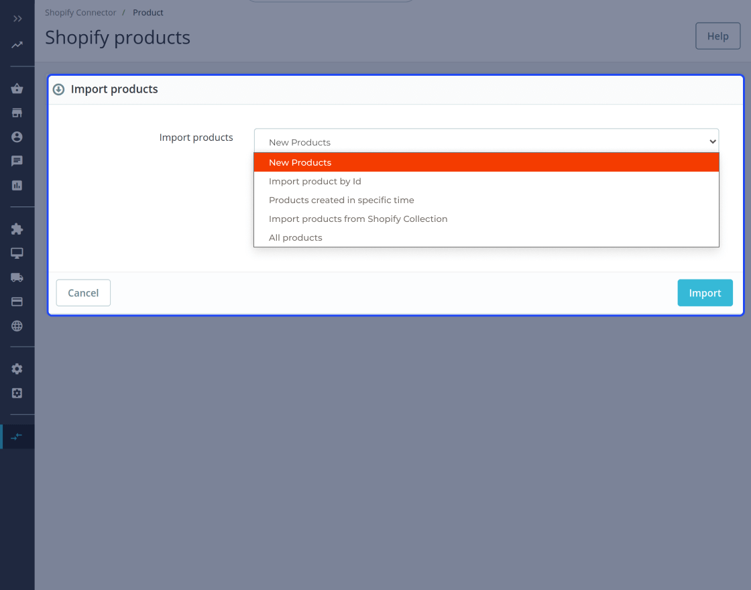The width and height of the screenshot is (751, 590).
Task: Click the Cancel button
Action: [83, 292]
